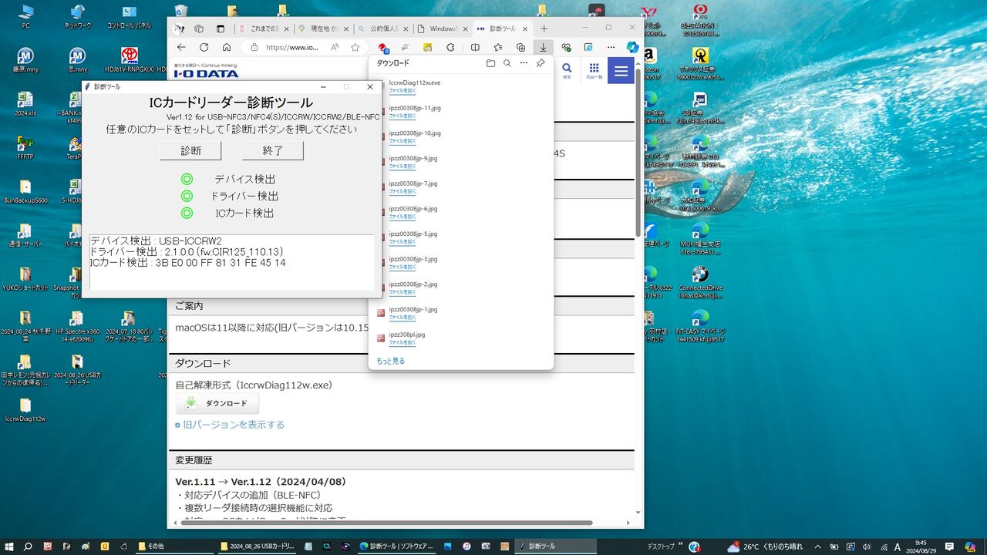Viewport: 987px width, 555px height.
Task: Go to browser home page
Action: (226, 47)
